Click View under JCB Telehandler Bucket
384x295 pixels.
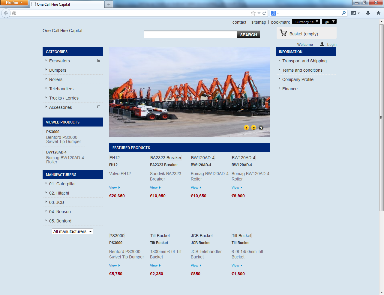pos(196,266)
